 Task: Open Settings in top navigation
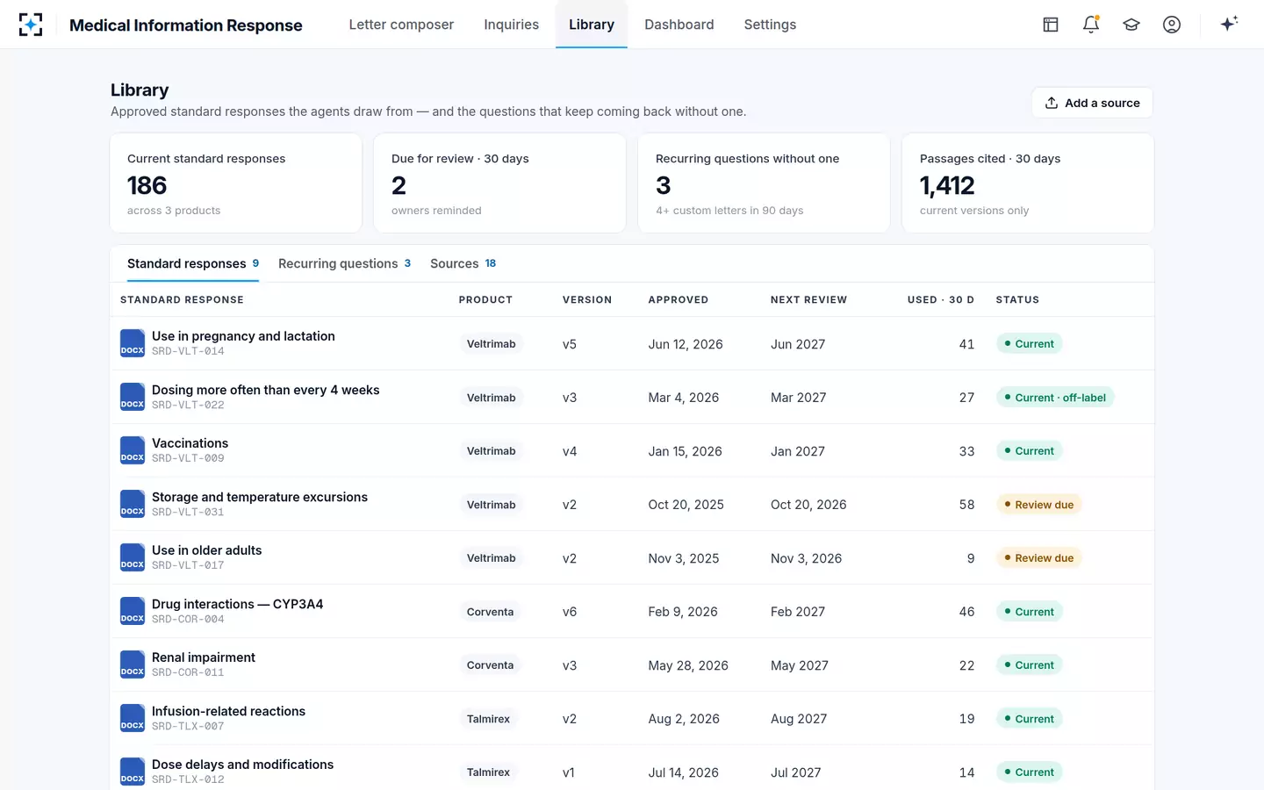(770, 25)
